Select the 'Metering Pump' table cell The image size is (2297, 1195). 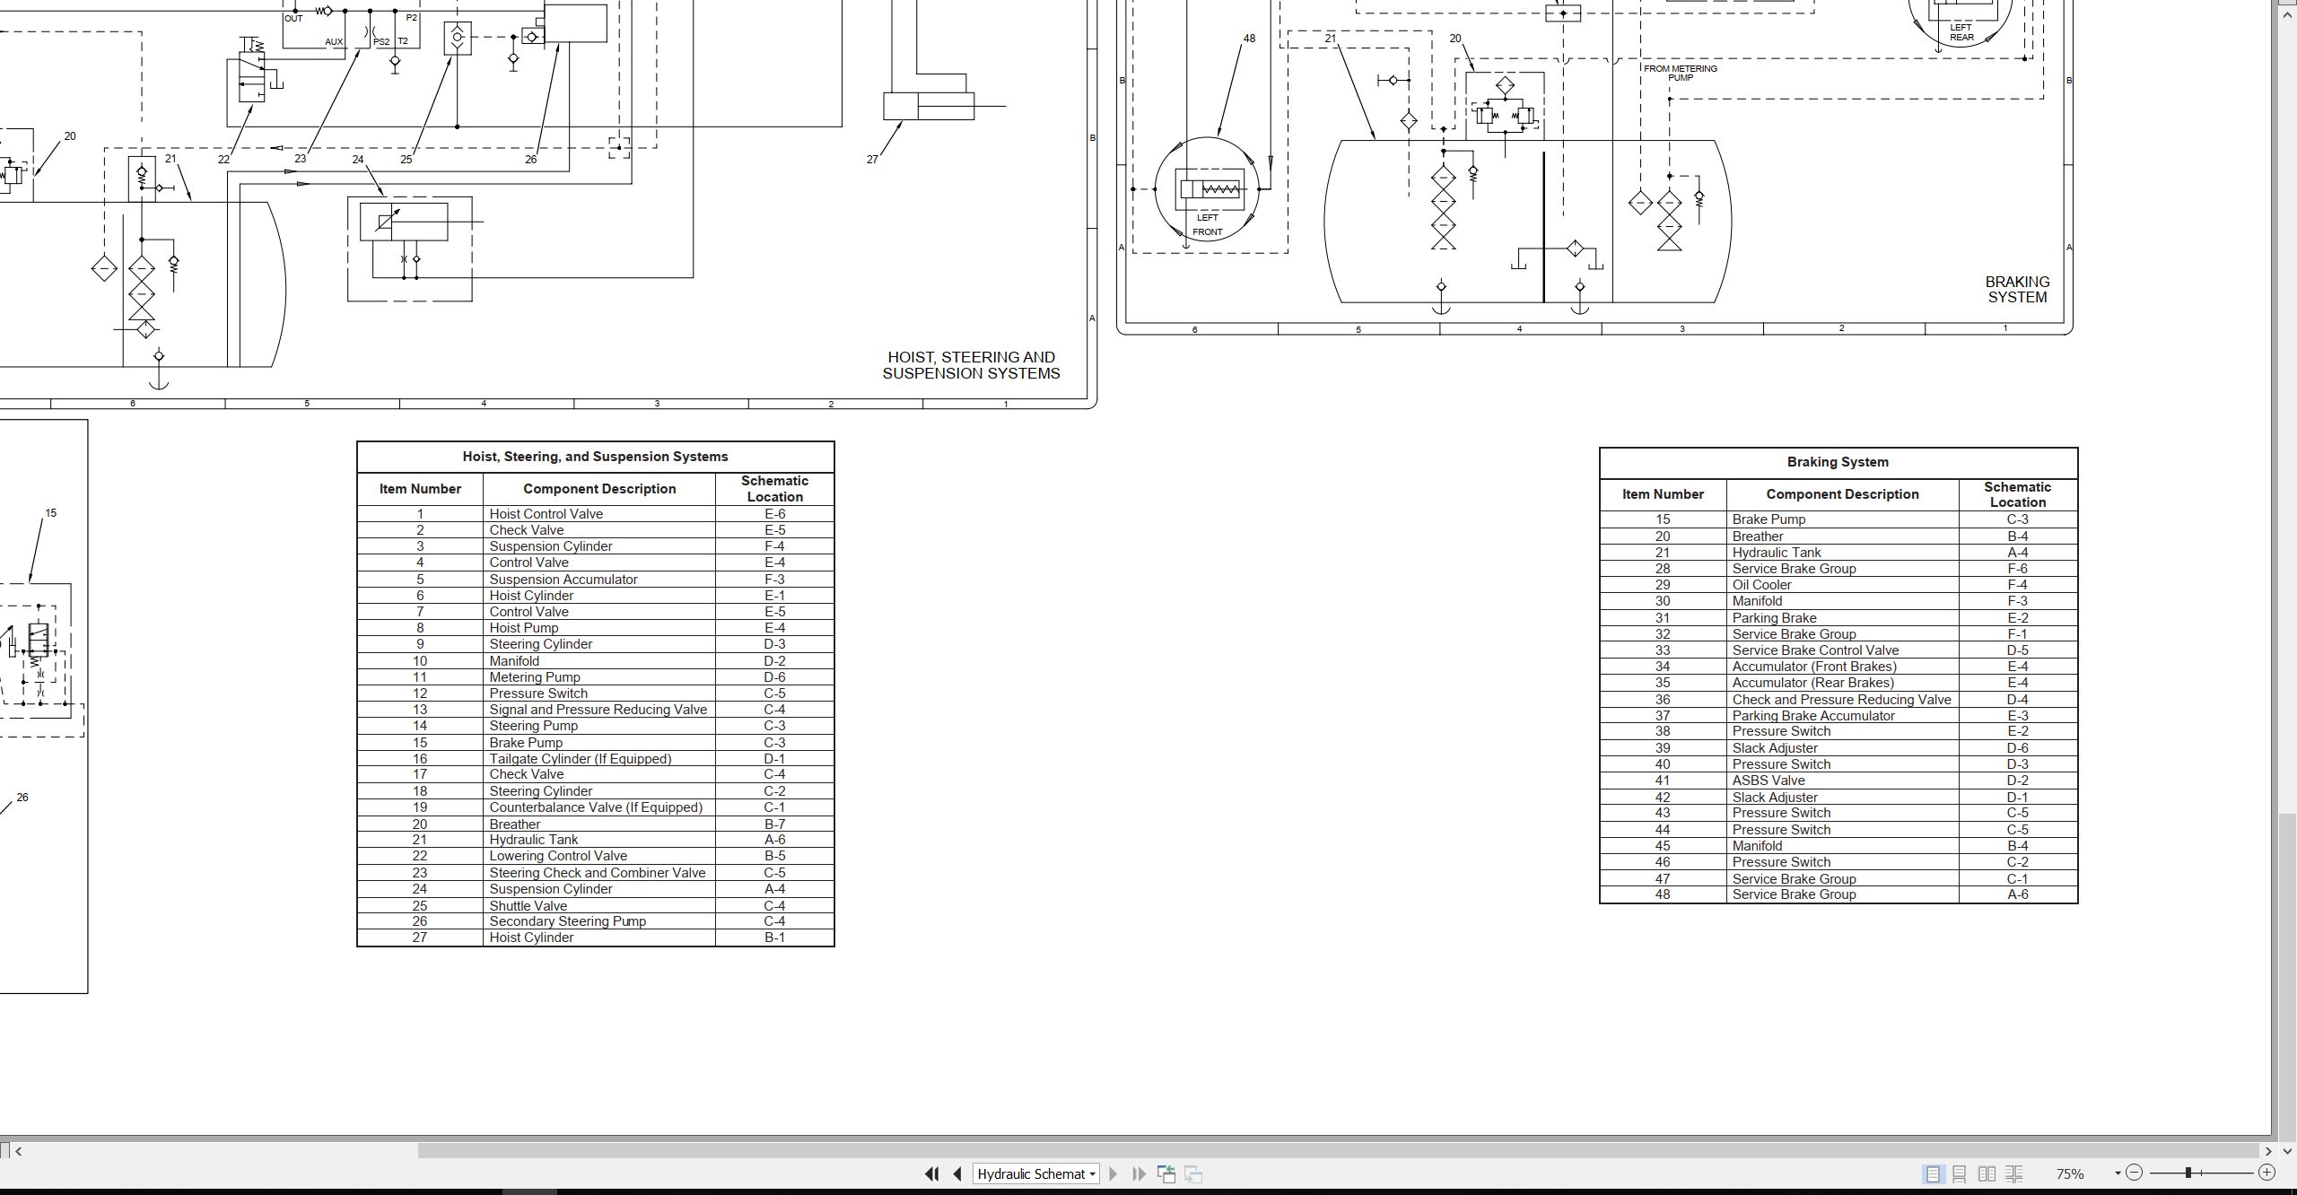click(599, 677)
